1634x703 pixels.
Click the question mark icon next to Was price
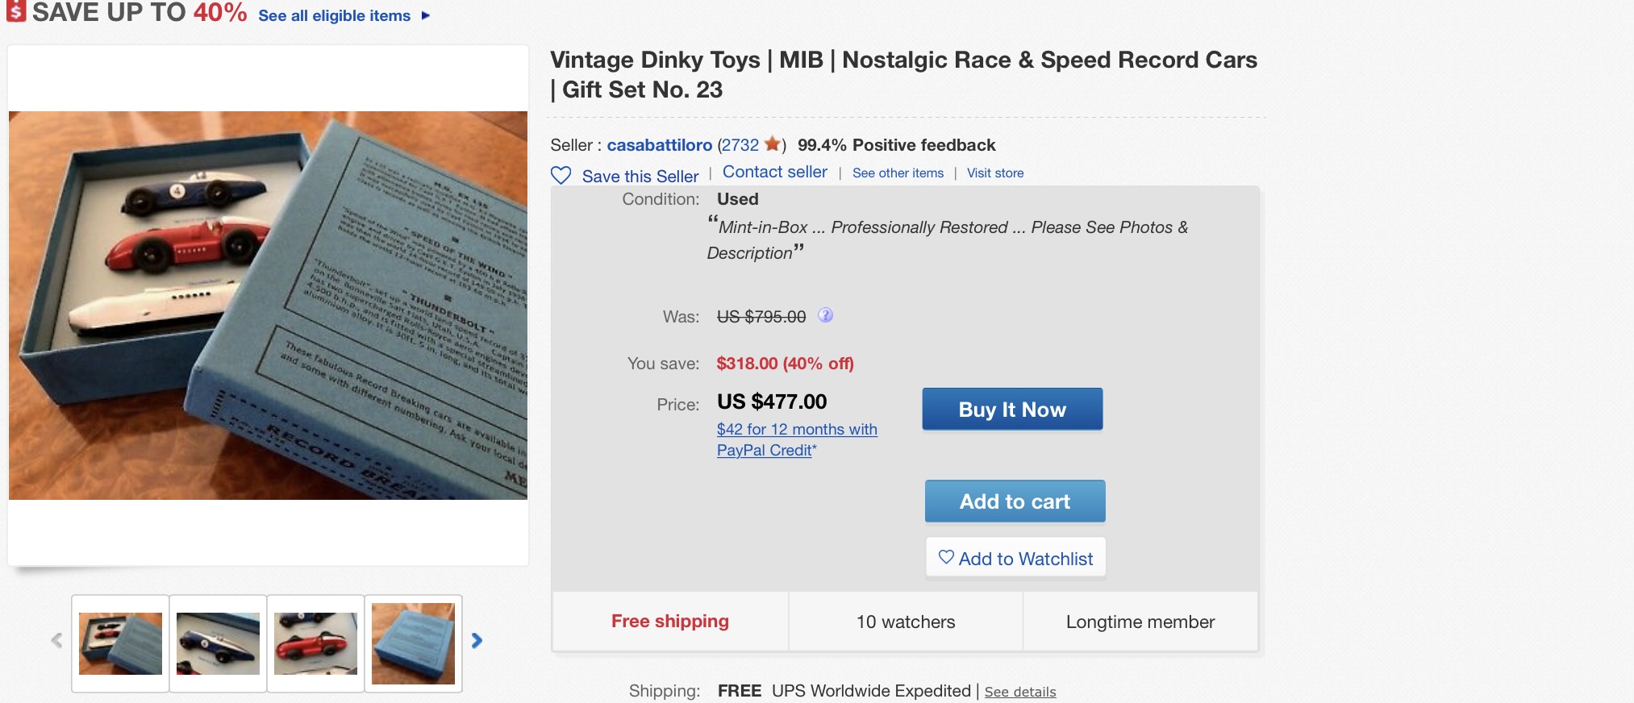(825, 315)
